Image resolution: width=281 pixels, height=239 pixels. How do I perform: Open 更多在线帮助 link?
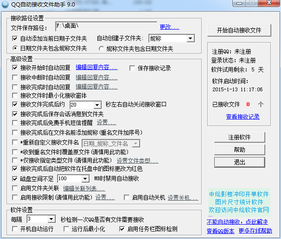[255, 231]
